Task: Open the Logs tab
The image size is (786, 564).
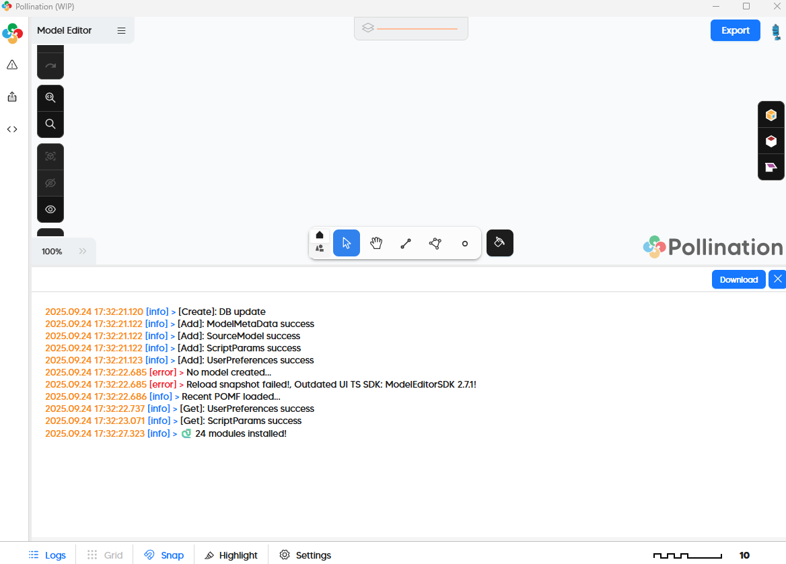Action: click(x=48, y=555)
